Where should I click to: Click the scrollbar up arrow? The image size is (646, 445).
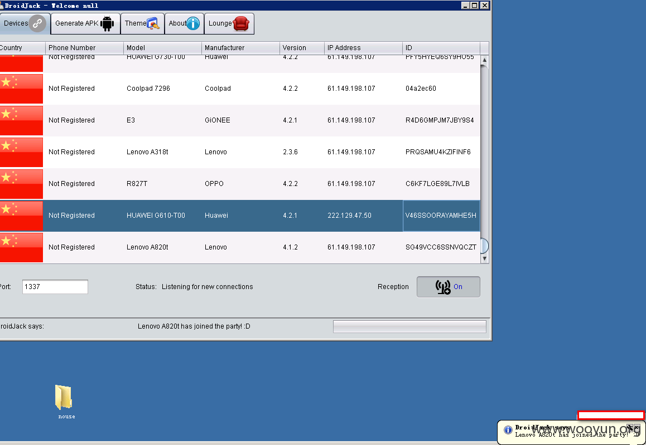click(x=484, y=60)
